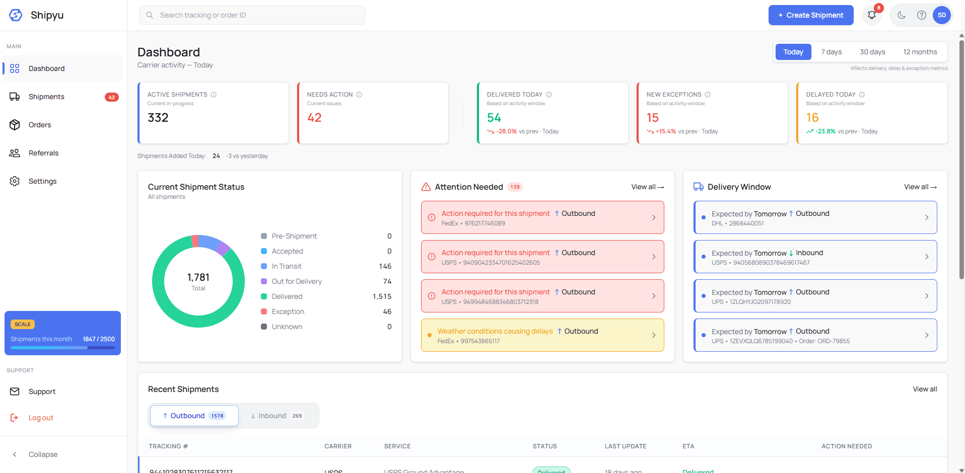
Task: Click the Create Shipment button
Action: 810,15
